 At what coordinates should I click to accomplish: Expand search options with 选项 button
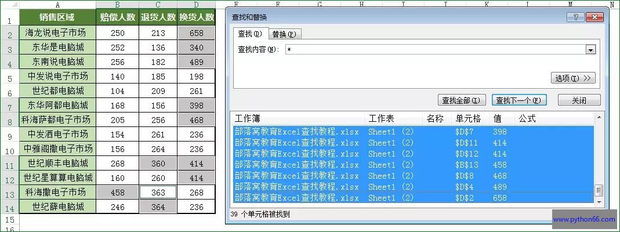click(x=573, y=78)
